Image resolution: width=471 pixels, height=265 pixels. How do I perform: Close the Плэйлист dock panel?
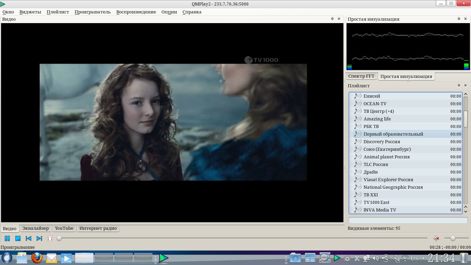click(465, 86)
